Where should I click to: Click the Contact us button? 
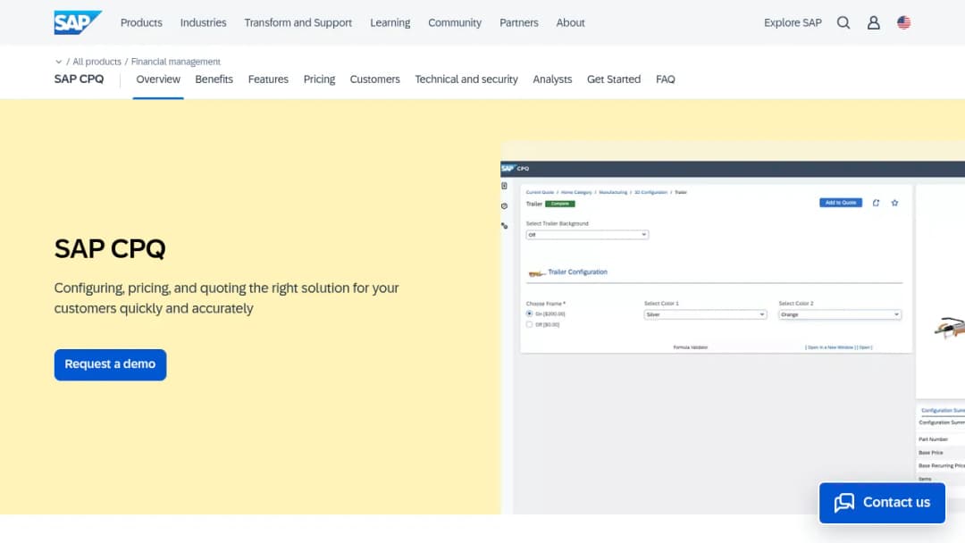(882, 503)
